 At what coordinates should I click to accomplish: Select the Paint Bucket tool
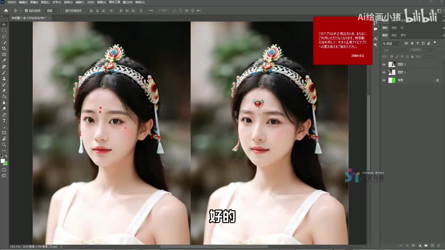click(x=4, y=97)
